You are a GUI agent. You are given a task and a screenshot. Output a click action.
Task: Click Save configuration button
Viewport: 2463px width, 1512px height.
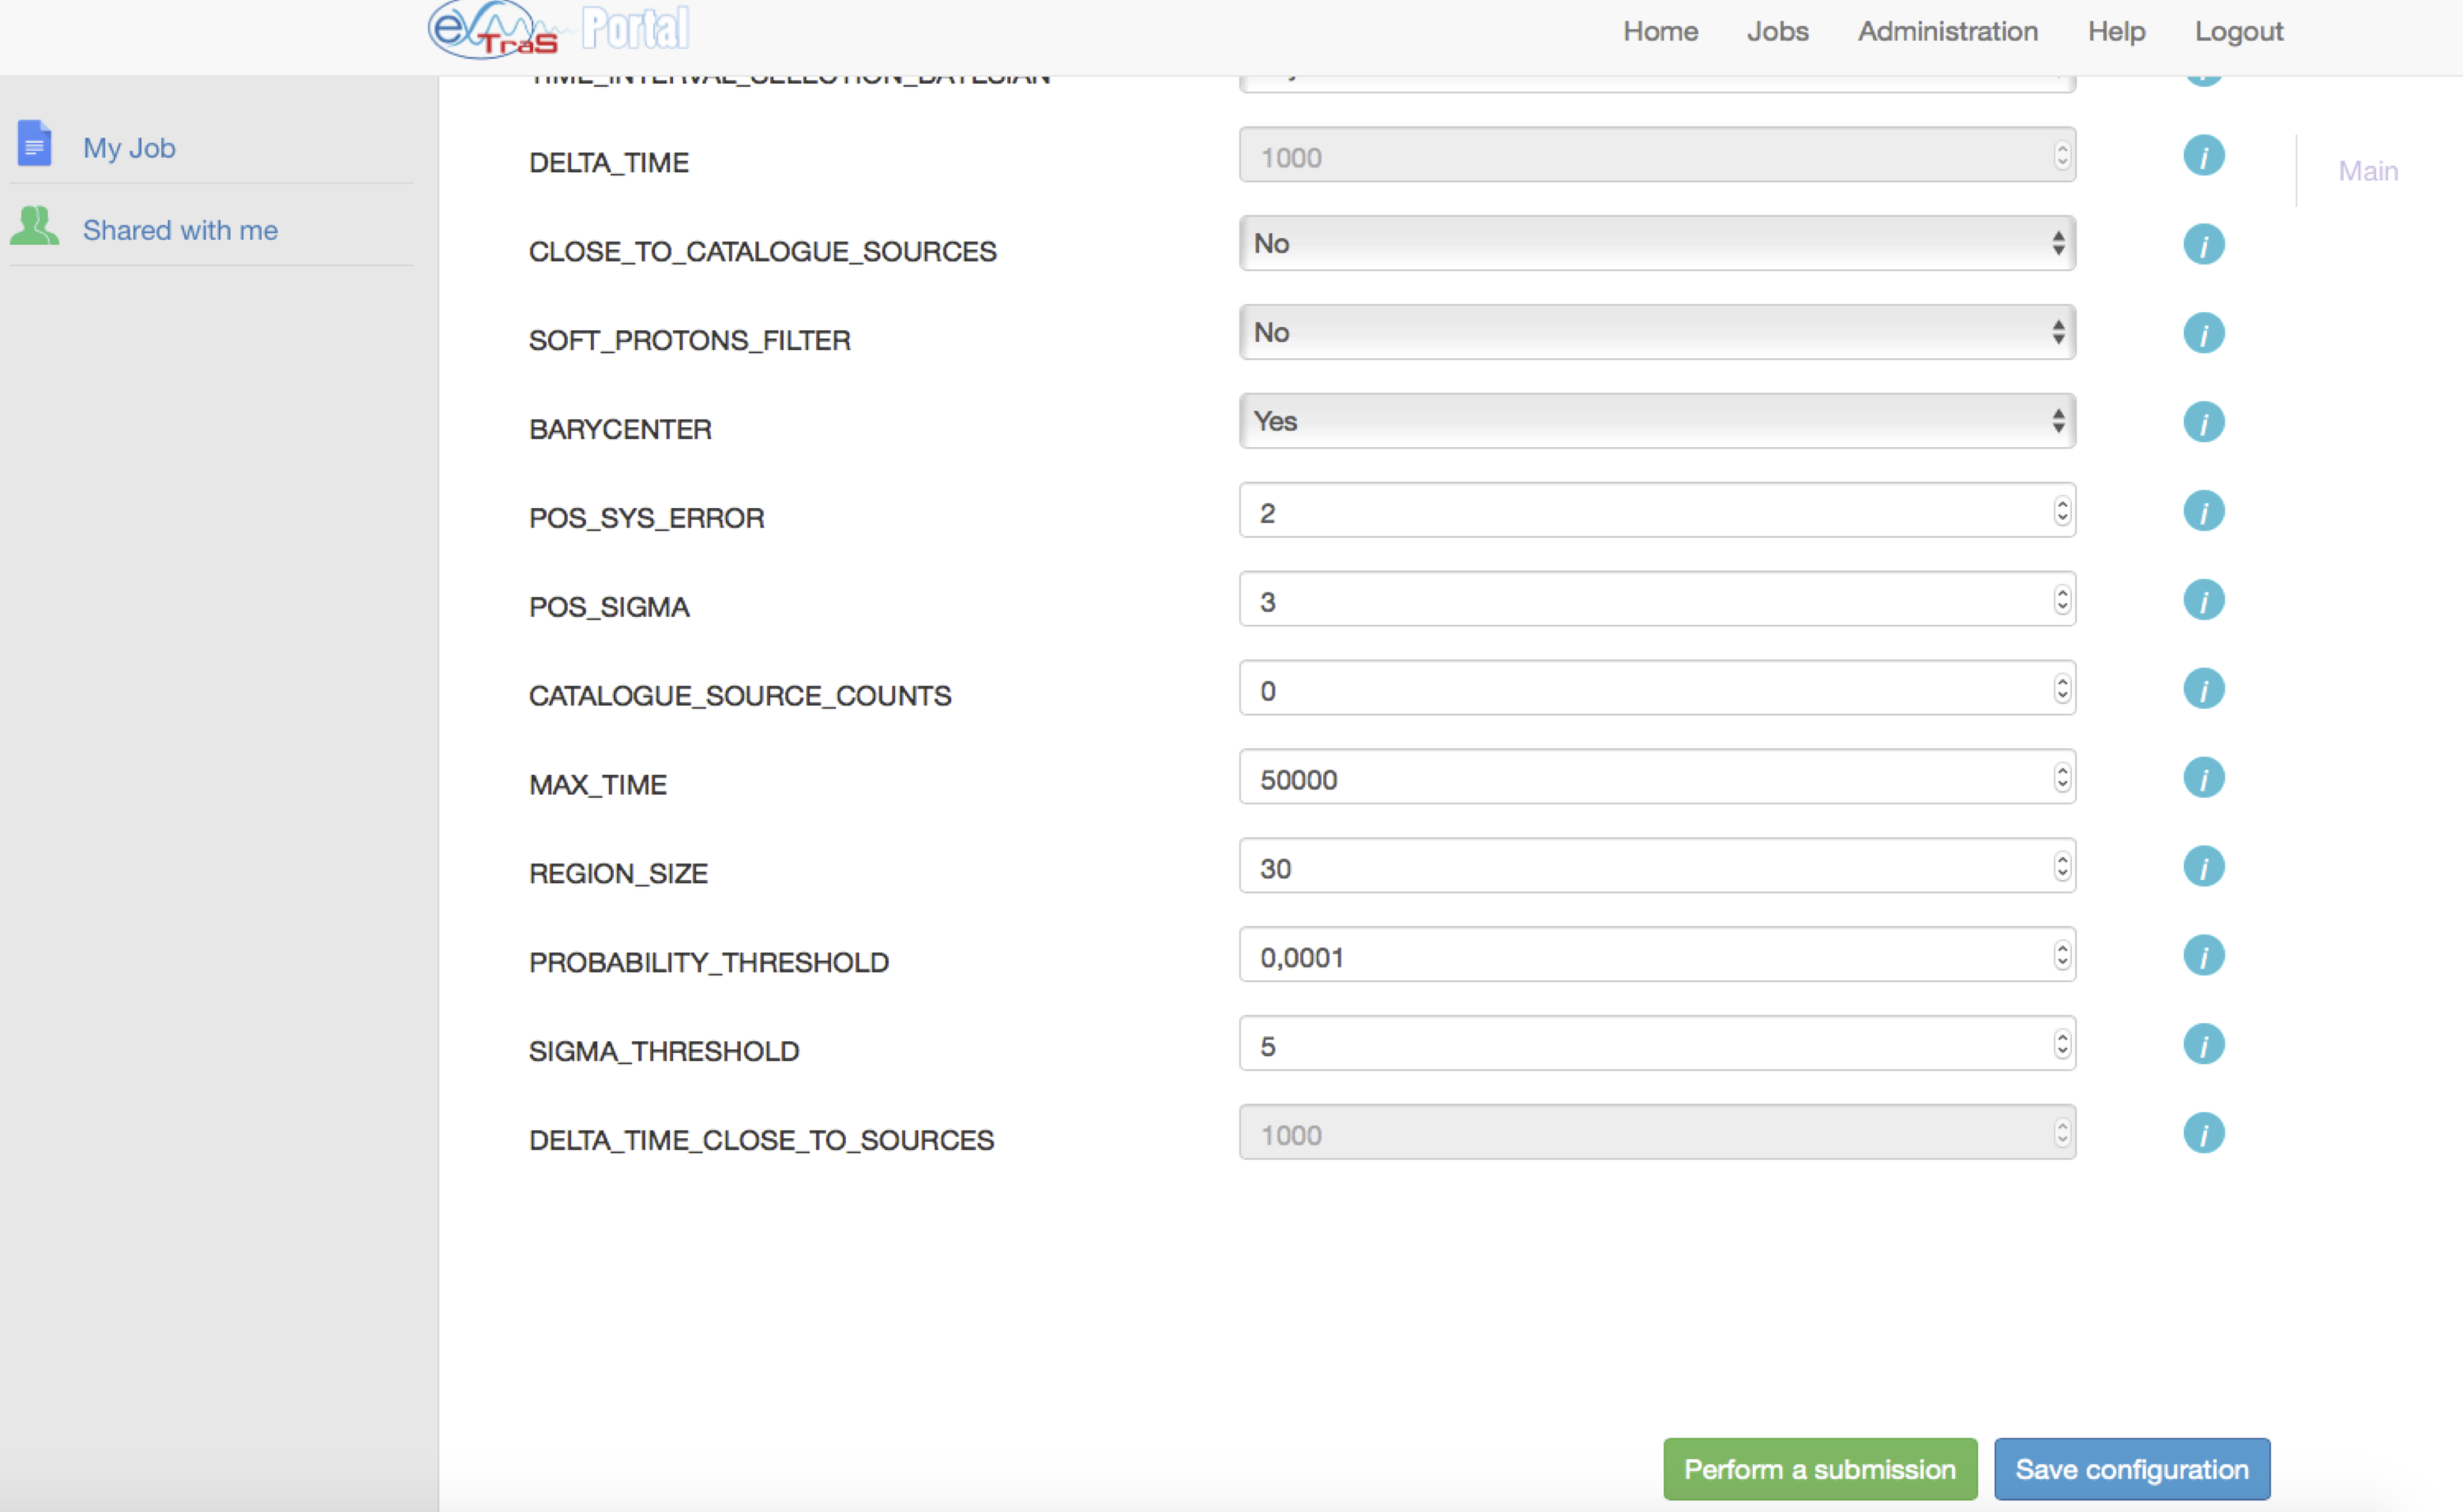(2131, 1469)
